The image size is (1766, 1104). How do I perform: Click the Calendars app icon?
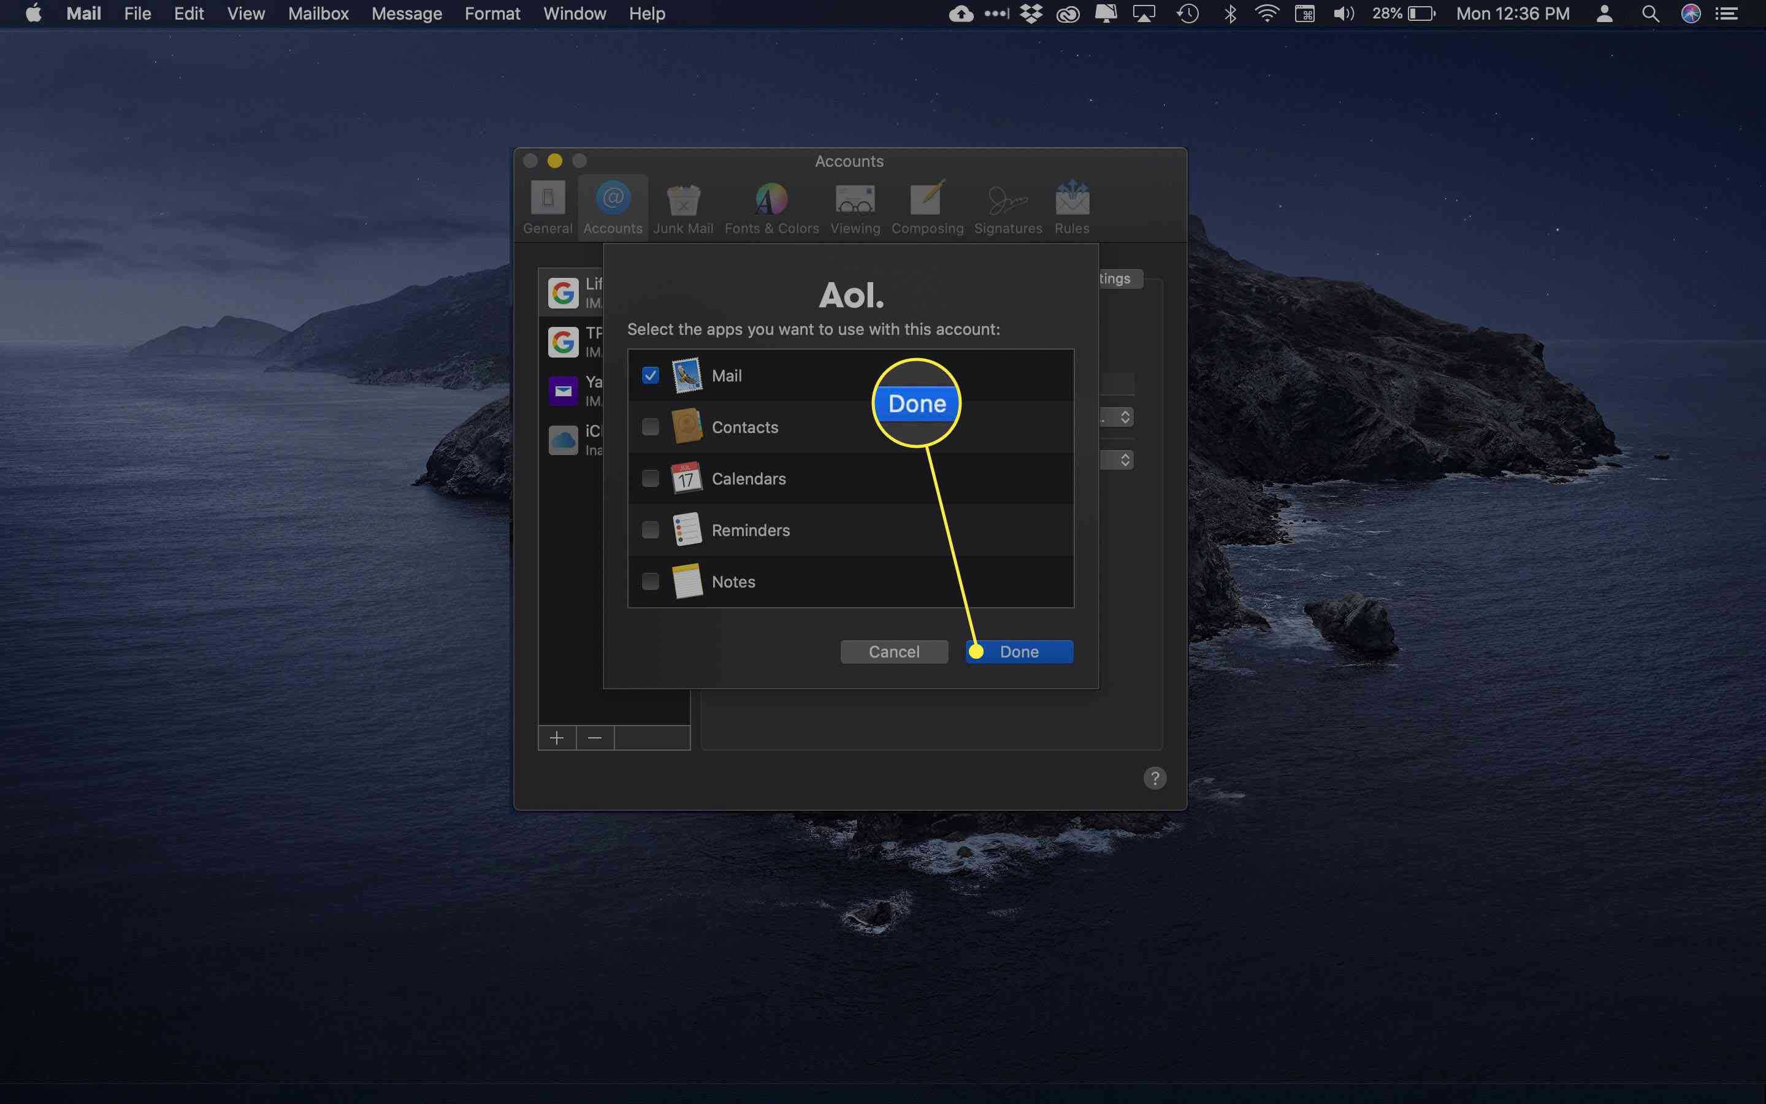[687, 478]
